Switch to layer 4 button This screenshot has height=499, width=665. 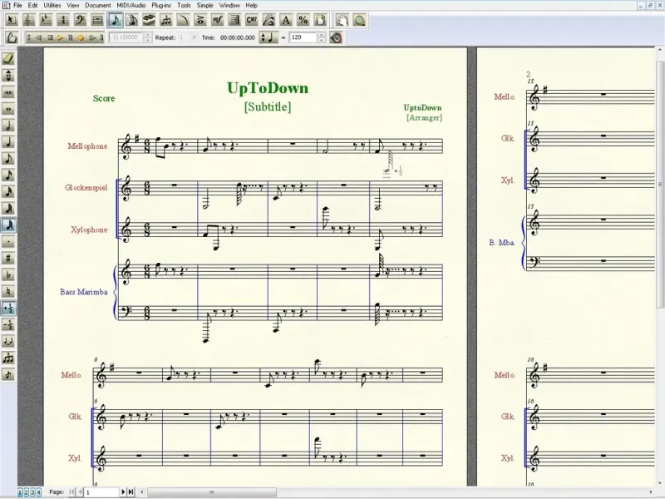pyautogui.click(x=38, y=492)
